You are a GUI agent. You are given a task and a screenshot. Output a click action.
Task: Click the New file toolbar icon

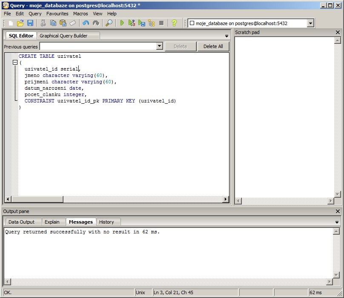[x=11, y=23]
